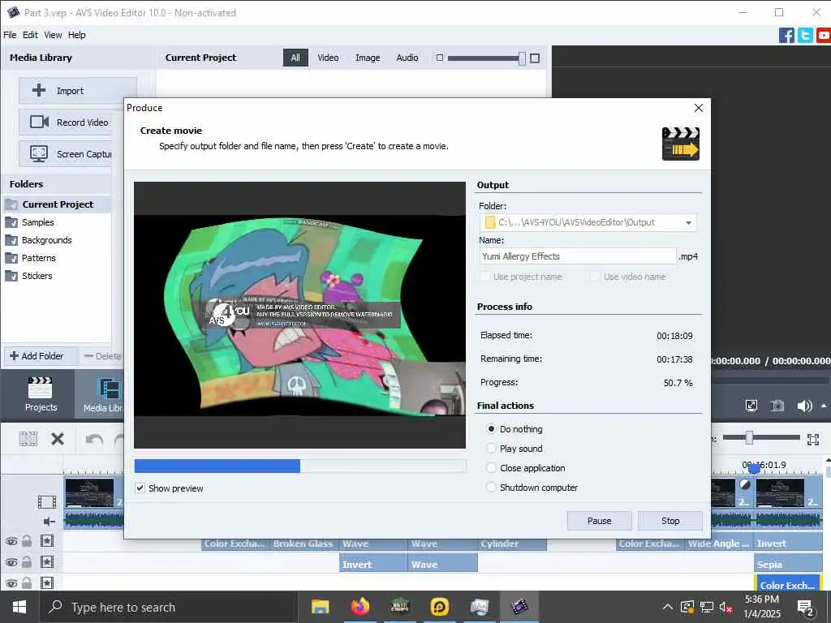
Task: Toggle visibility eye of first effects track
Action: point(11,541)
